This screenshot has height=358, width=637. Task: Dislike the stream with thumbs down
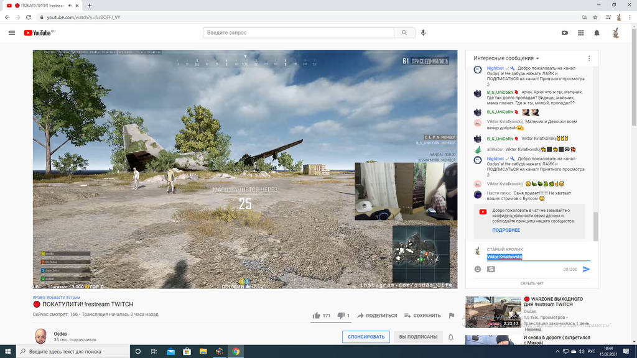pos(340,316)
